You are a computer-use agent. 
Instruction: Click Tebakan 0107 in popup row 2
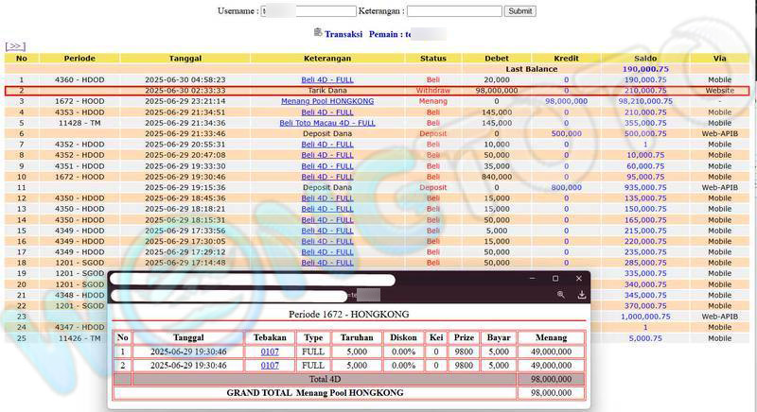tap(270, 365)
